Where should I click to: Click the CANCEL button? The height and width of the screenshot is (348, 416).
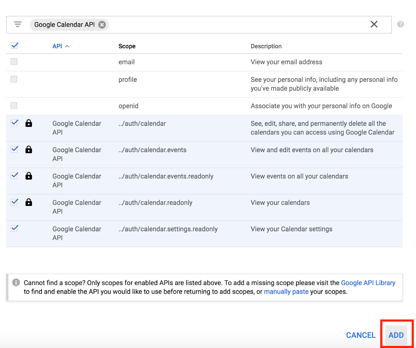361,335
